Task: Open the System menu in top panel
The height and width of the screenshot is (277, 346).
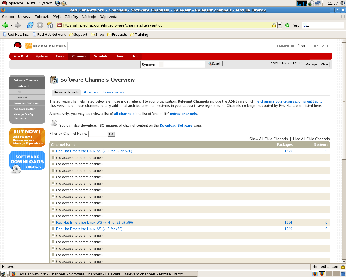Action: tap(46, 3)
